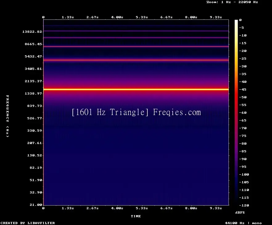
Task: Click the 207.61 frequency label
Action: pyautogui.click(x=35, y=143)
